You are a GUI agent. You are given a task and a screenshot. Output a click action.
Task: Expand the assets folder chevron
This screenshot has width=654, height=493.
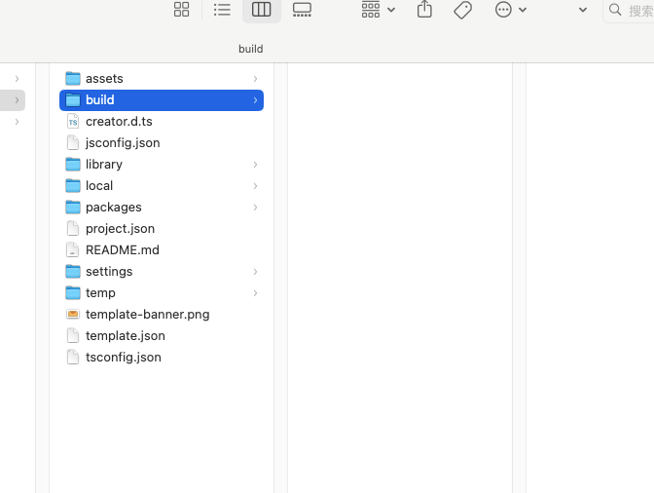click(x=255, y=79)
